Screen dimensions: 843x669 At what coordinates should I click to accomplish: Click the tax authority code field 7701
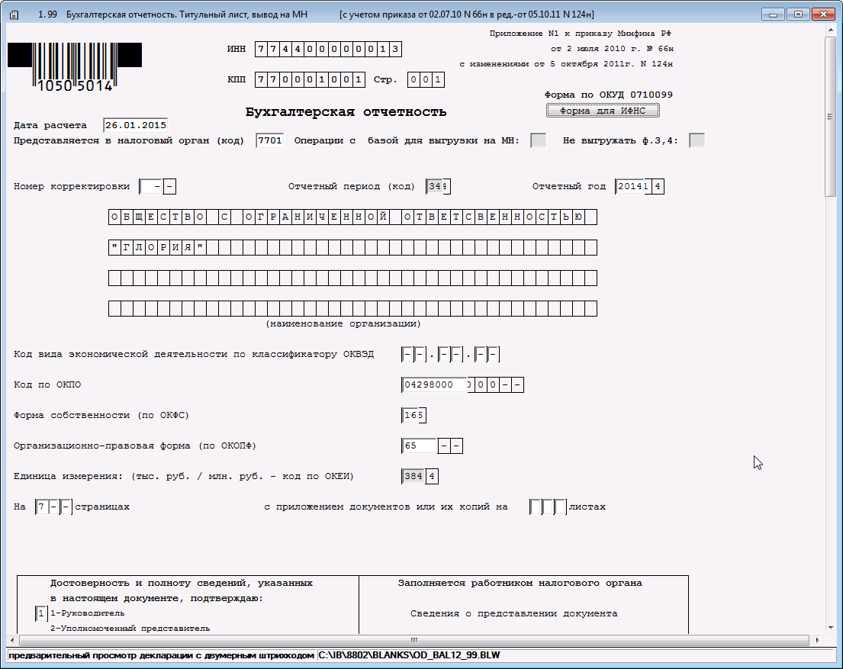click(x=269, y=140)
